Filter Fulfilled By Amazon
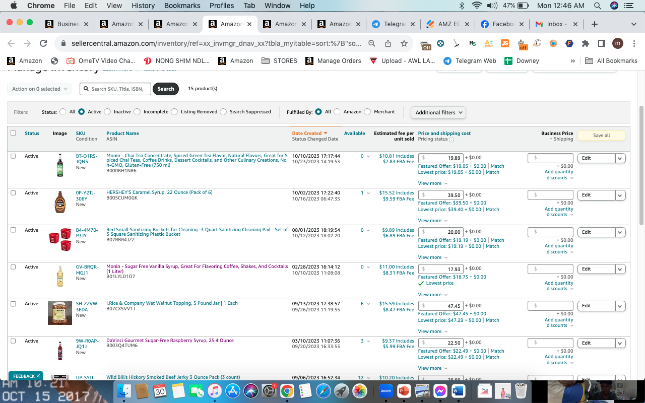Screen dimensions: 645x403 pyautogui.click(x=337, y=112)
